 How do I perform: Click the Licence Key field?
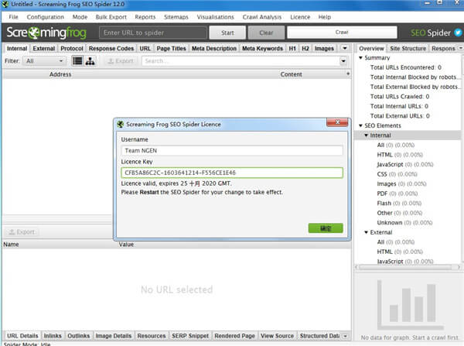[232, 173]
